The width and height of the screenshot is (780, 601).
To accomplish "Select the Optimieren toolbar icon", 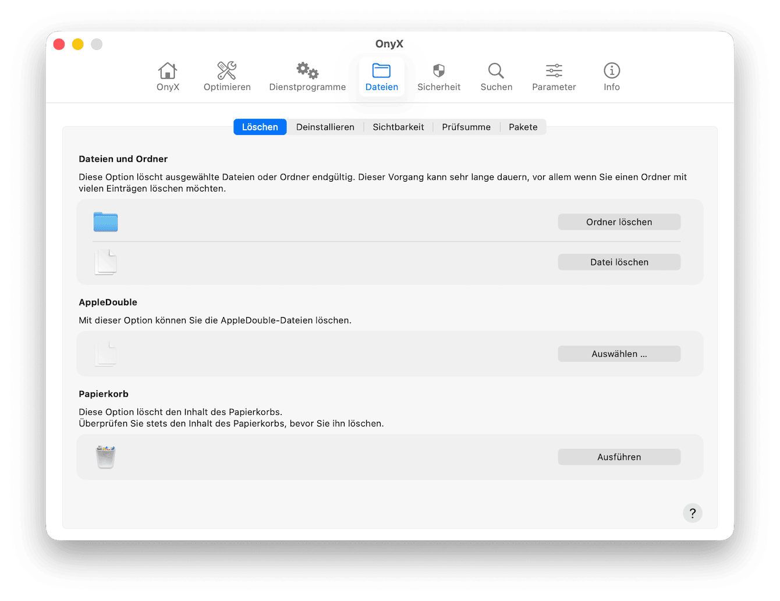I will coord(227,76).
